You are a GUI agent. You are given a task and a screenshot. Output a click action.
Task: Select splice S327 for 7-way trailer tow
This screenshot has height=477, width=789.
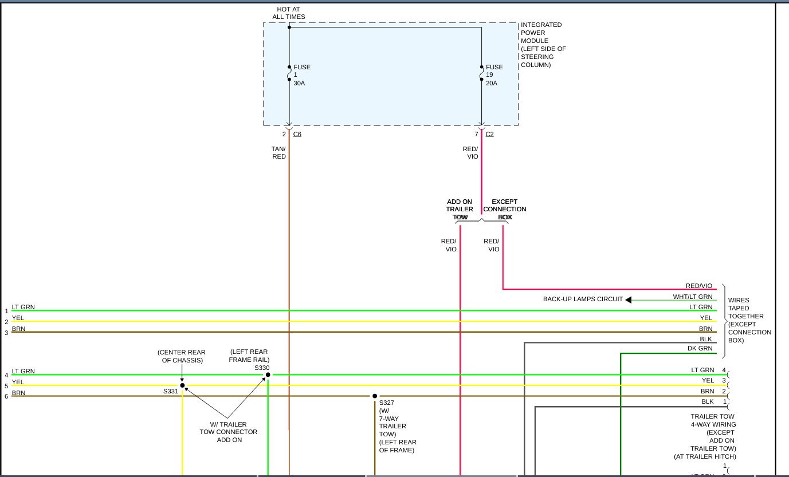375,395
